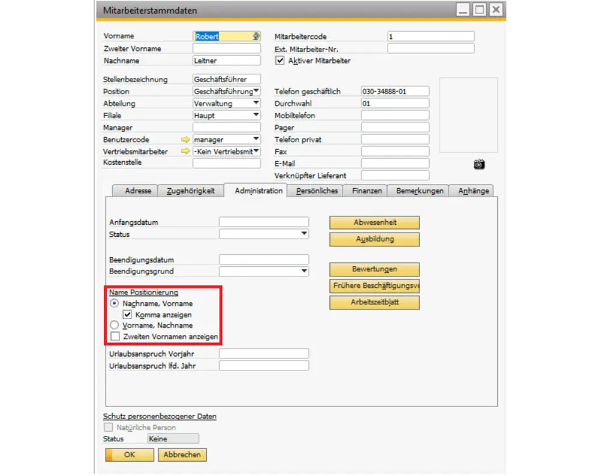Click the employee photo placeholder box

[x=469, y=115]
